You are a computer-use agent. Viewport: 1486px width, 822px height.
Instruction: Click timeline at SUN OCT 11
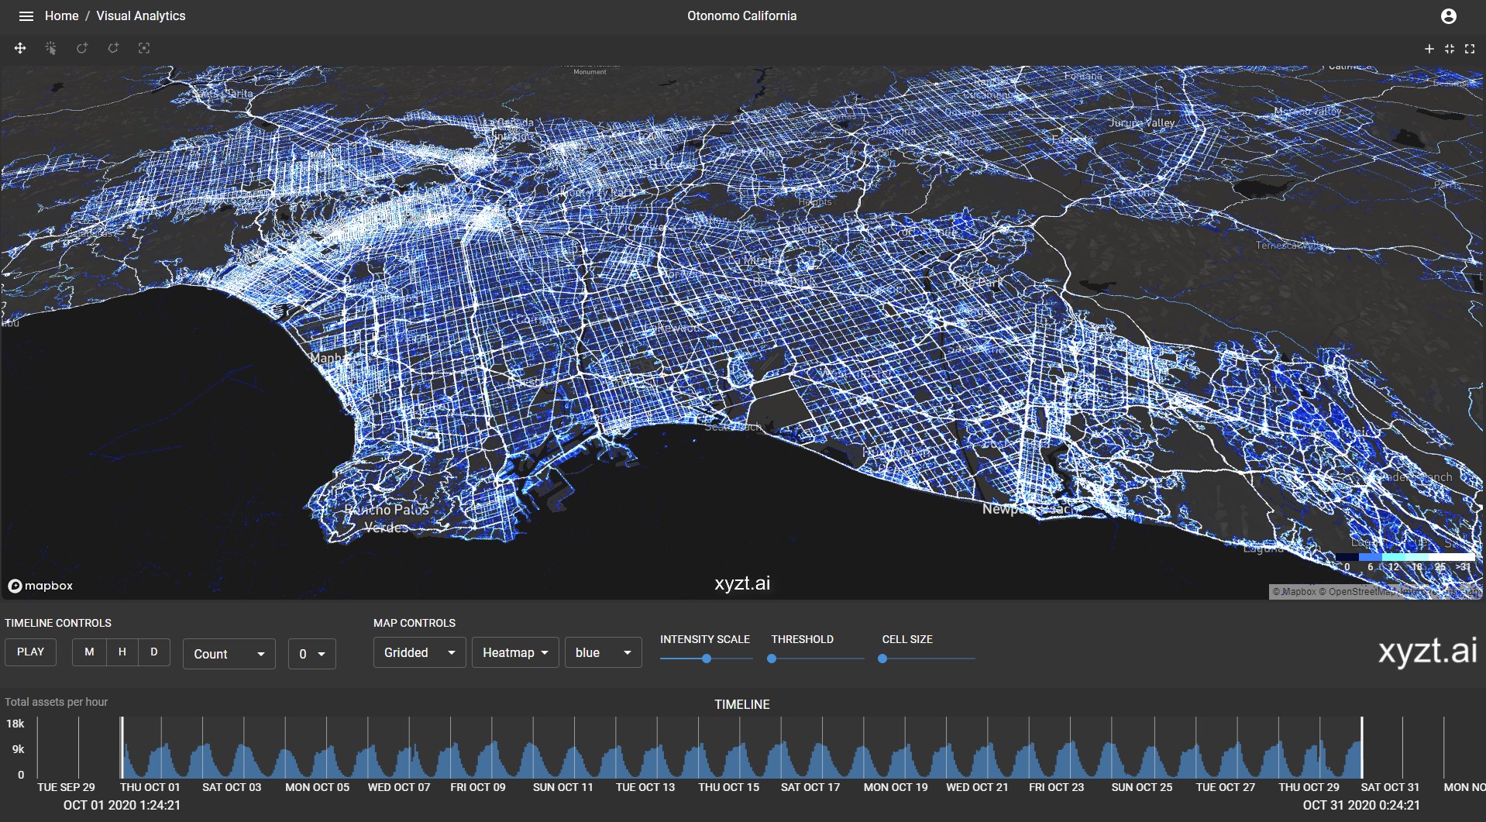562,787
